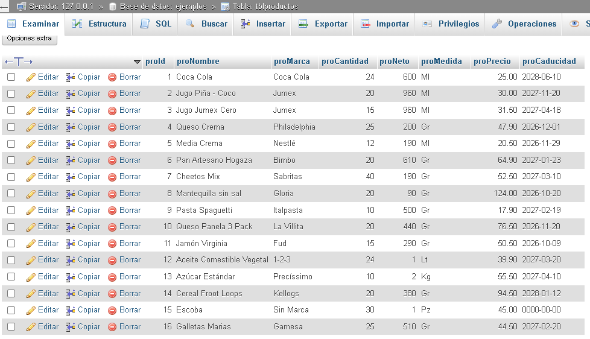Click the Editar link for Mantequilla sin sal
This screenshot has height=339, width=590.
(x=48, y=194)
